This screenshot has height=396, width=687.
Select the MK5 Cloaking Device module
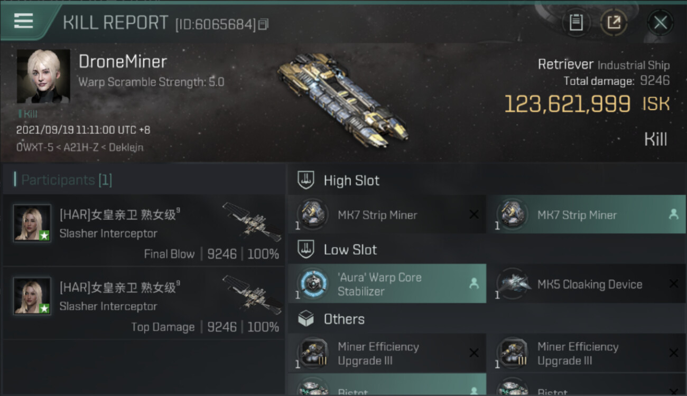tap(586, 284)
